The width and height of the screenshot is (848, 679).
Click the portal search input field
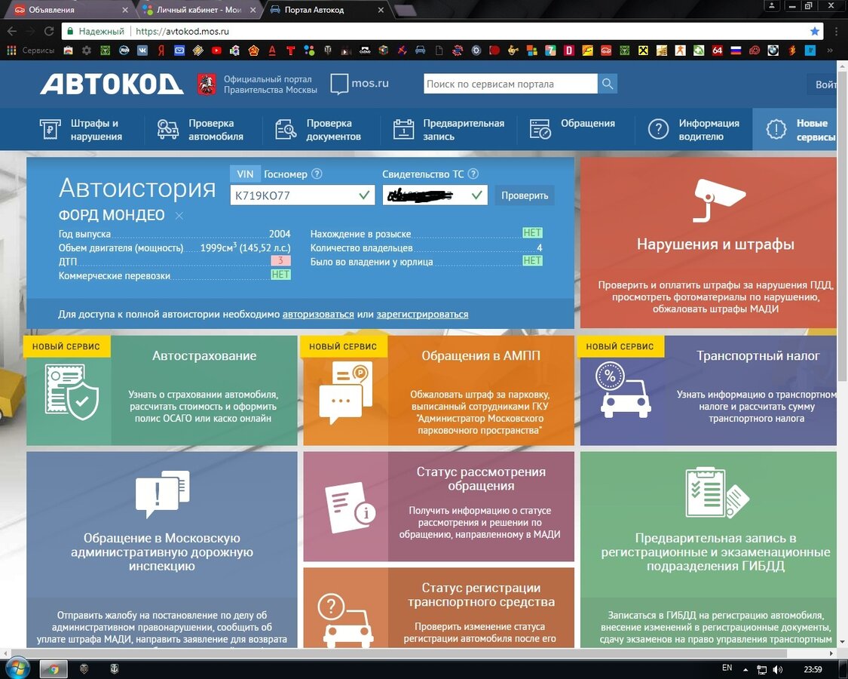[510, 84]
